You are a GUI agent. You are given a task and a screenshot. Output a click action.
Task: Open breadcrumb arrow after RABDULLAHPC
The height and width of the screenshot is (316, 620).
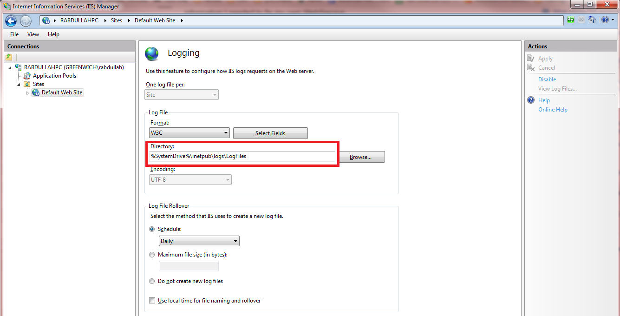point(104,20)
